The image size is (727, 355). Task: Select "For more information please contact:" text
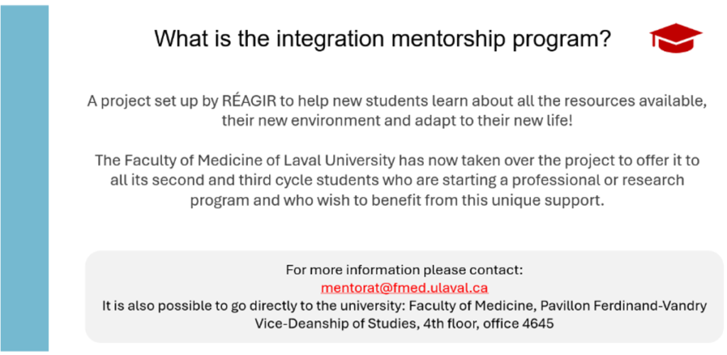coord(404,270)
